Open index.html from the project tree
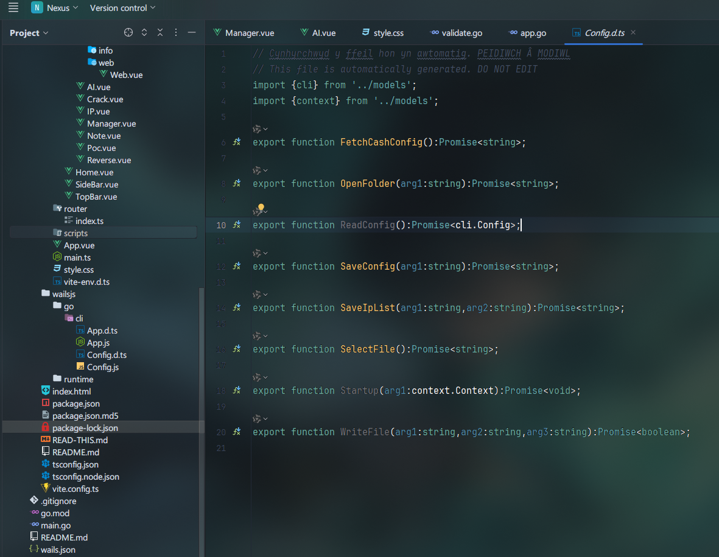 (x=66, y=391)
